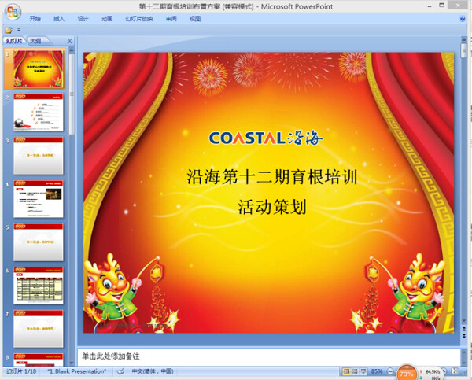
Task: Open the 审阅 ribbon tab
Action: 171,19
